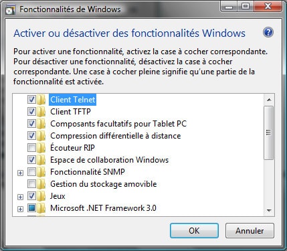This screenshot has width=287, height=251.
Task: Open the blue help question mark icon
Action: pos(268,33)
